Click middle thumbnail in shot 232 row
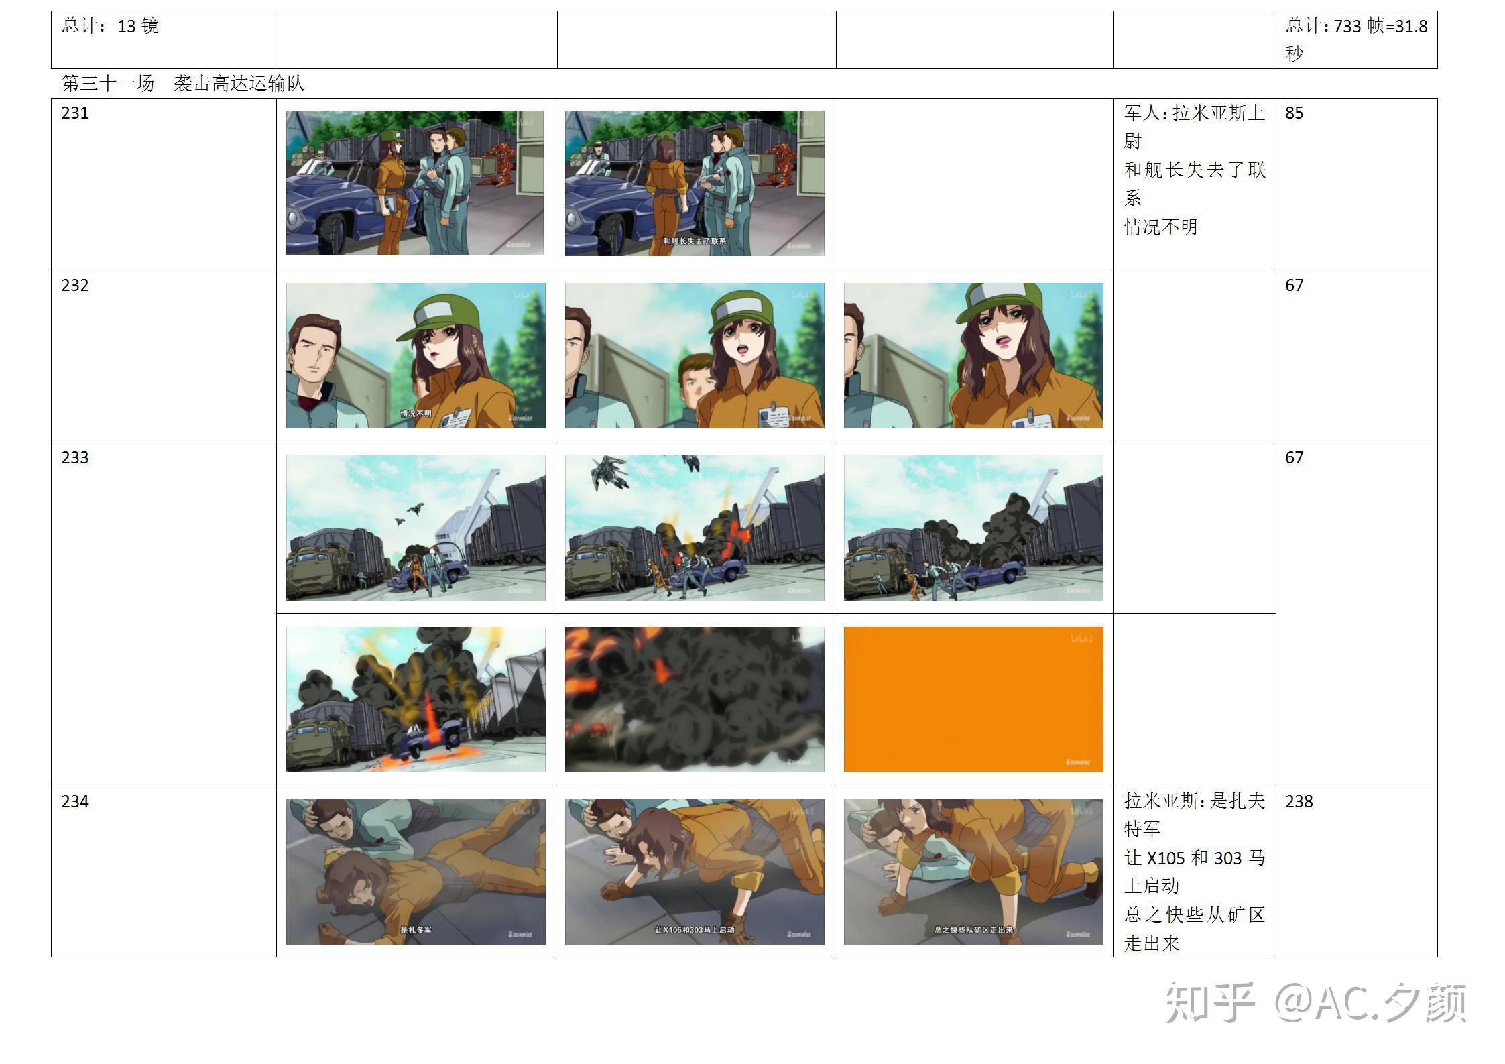 tap(695, 355)
